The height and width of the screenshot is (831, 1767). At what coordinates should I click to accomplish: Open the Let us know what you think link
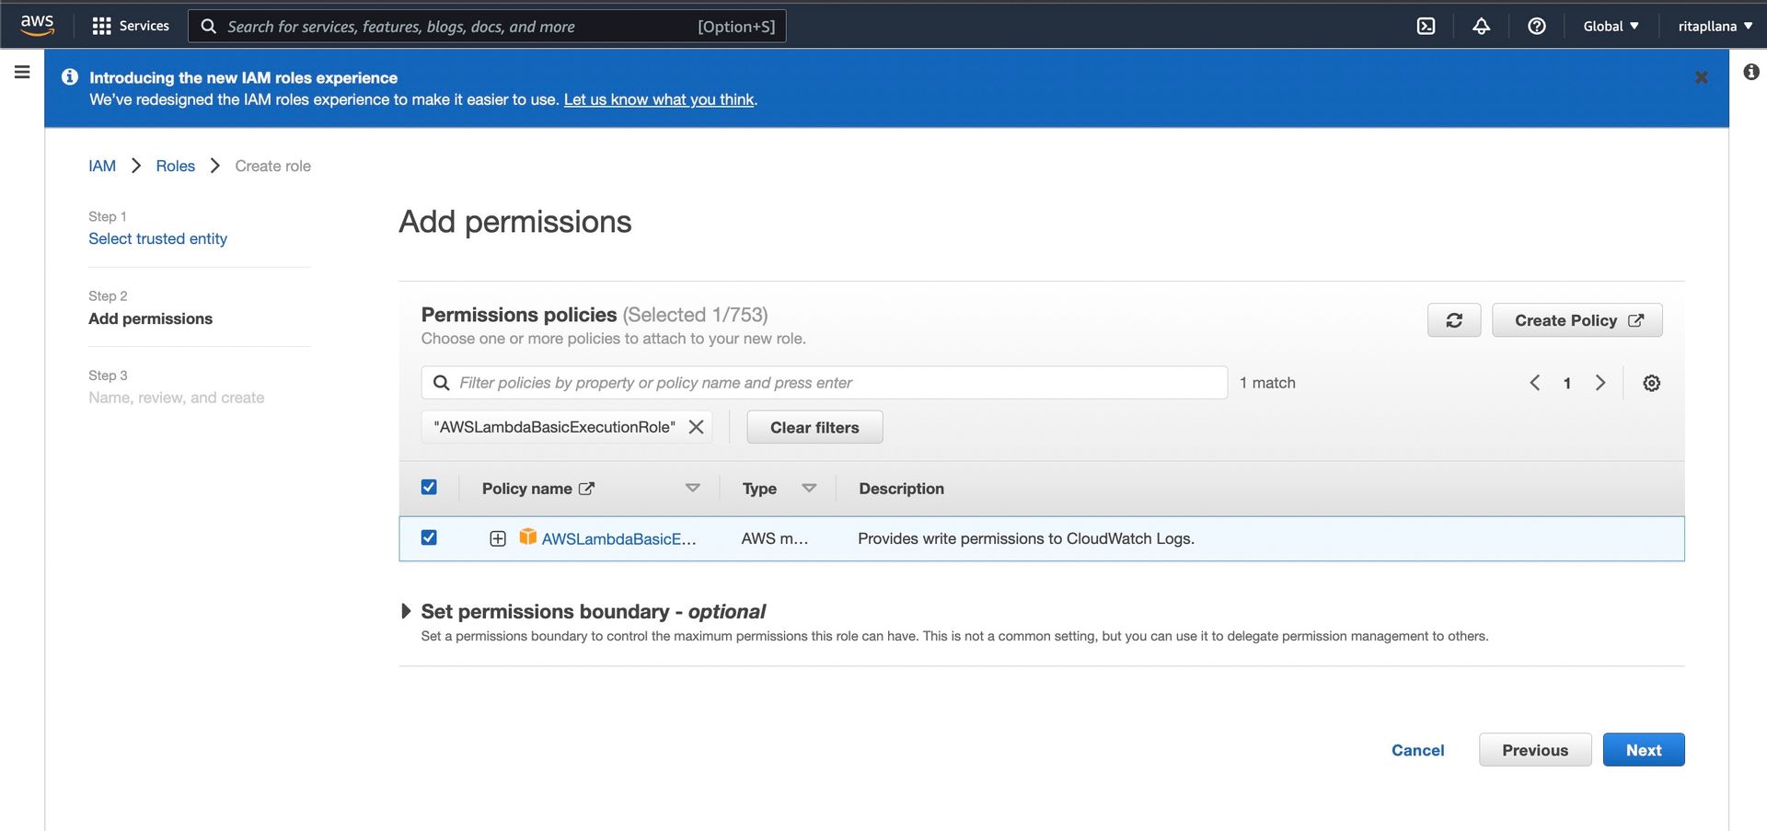coord(659,99)
